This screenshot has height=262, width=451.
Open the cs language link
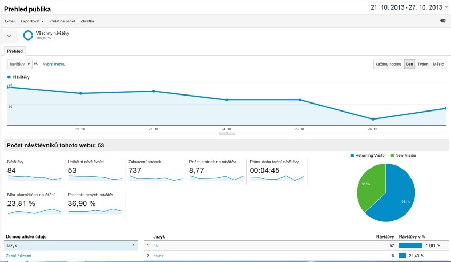tap(155, 245)
